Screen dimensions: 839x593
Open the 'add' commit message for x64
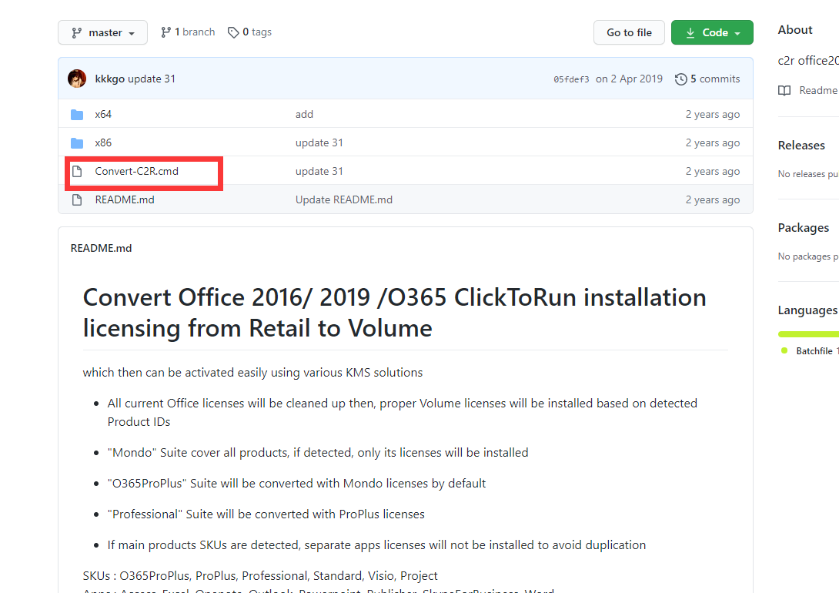tap(305, 114)
